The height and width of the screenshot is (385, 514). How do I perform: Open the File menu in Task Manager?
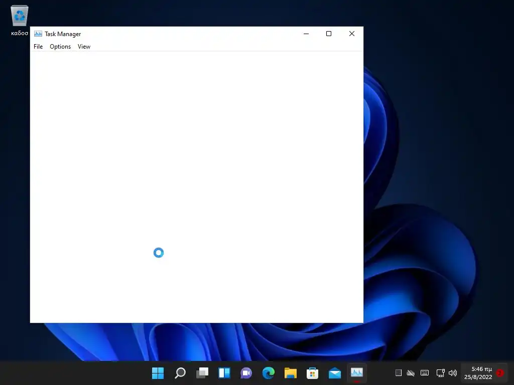38,47
